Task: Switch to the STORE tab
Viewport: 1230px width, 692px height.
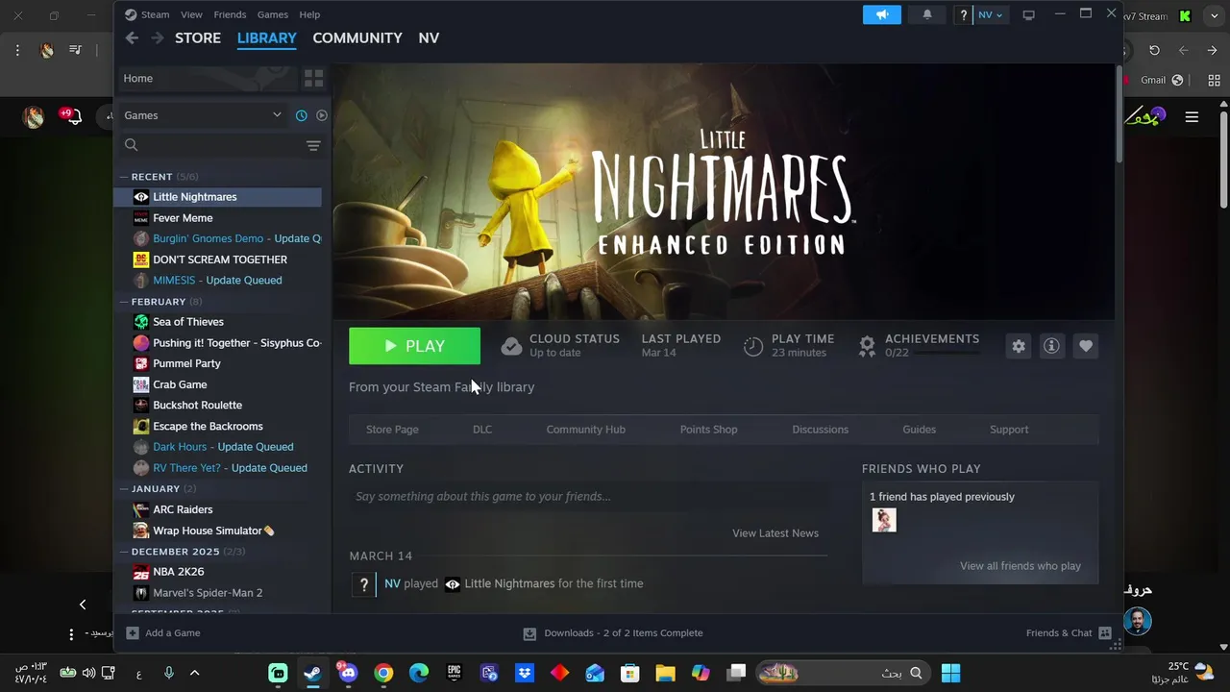Action: coord(198,37)
